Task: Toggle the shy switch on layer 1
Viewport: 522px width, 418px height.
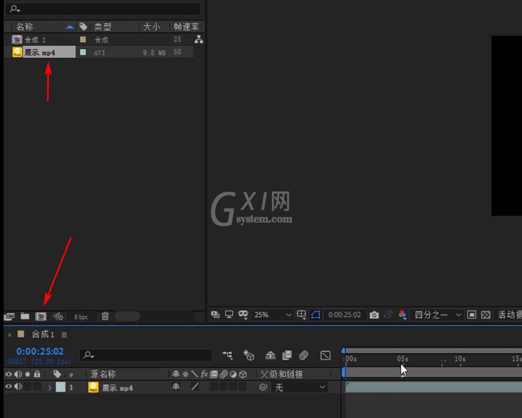Action: pos(176,386)
